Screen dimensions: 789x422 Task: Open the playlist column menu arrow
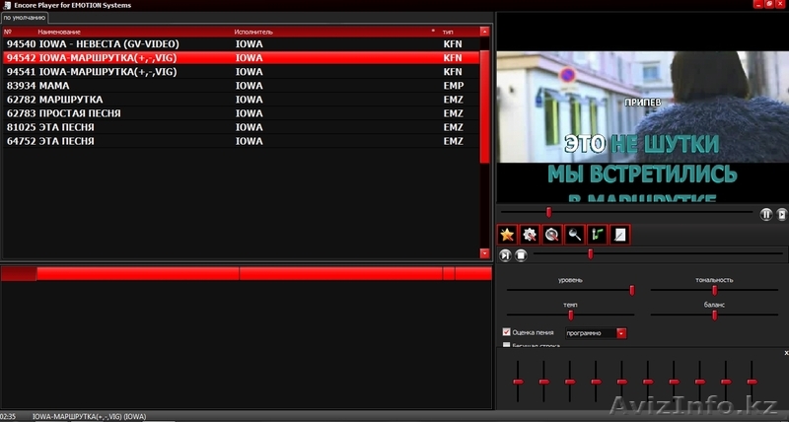tap(484, 32)
